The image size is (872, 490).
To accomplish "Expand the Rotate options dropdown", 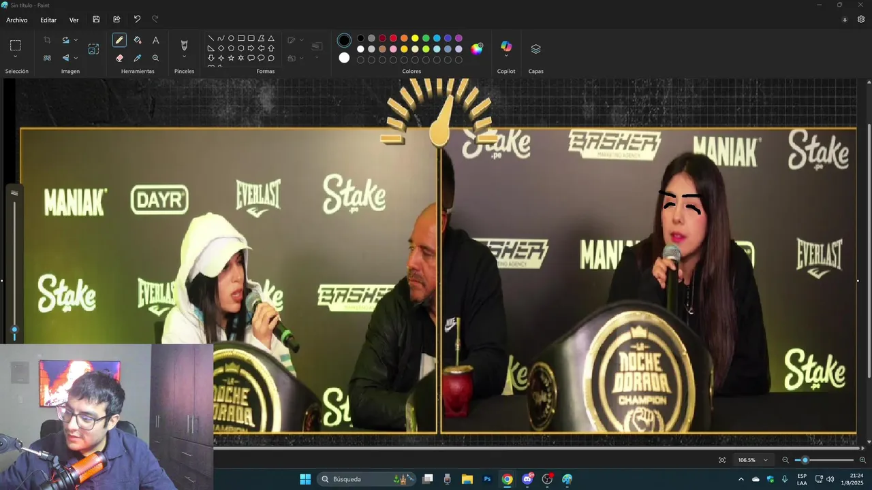I will pyautogui.click(x=75, y=41).
